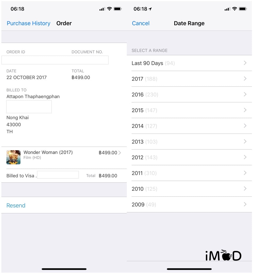Select the 2011 row showing 310 items

[x=189, y=173]
